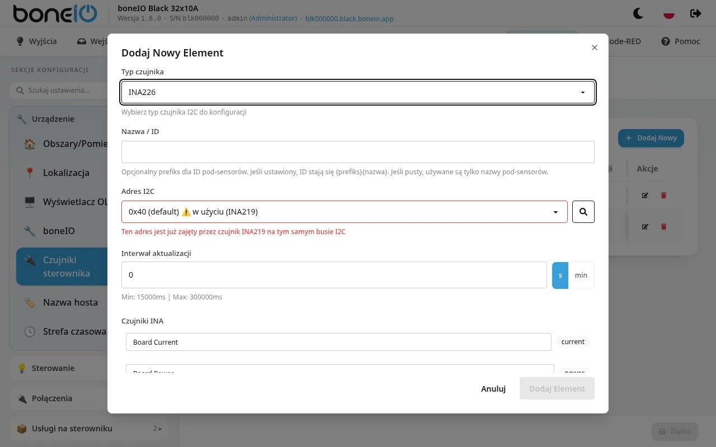This screenshot has height=447, width=716.
Task: Collapse the Urządzenie section
Action: 59,119
